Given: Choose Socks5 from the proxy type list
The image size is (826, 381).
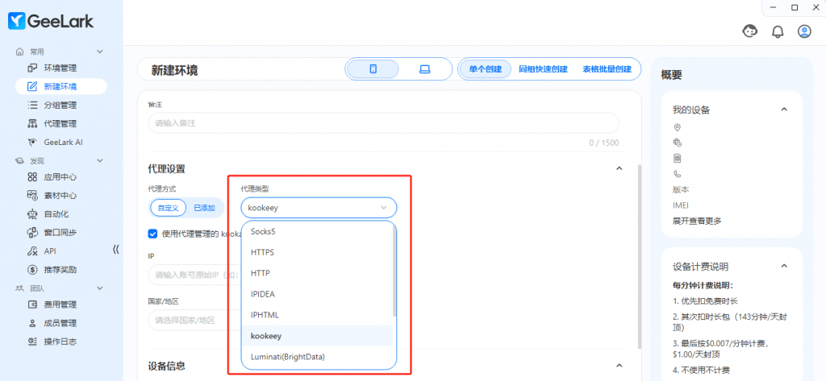Looking at the screenshot, I should click(x=264, y=231).
